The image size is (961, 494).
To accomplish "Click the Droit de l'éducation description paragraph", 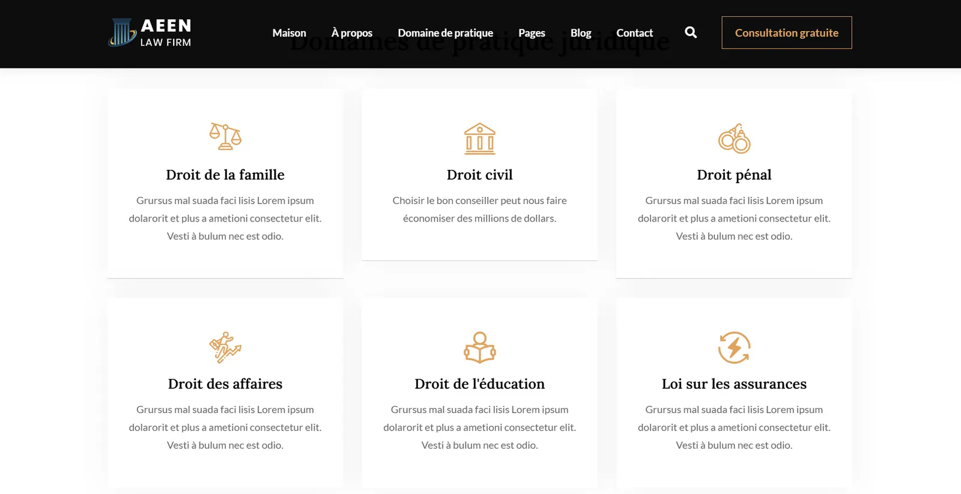I will (x=480, y=427).
